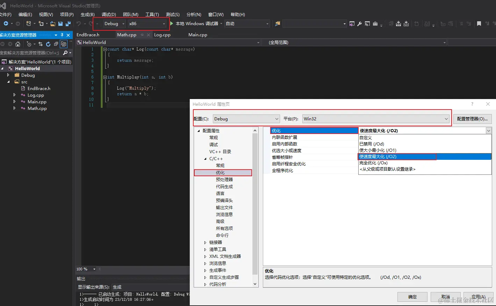Click the 取消 button
Screen dimensions: 496x306
(446, 297)
